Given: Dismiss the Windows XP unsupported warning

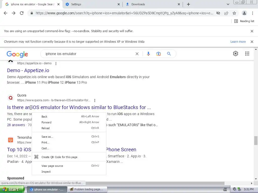Looking at the screenshot, I should [x=252, y=42].
